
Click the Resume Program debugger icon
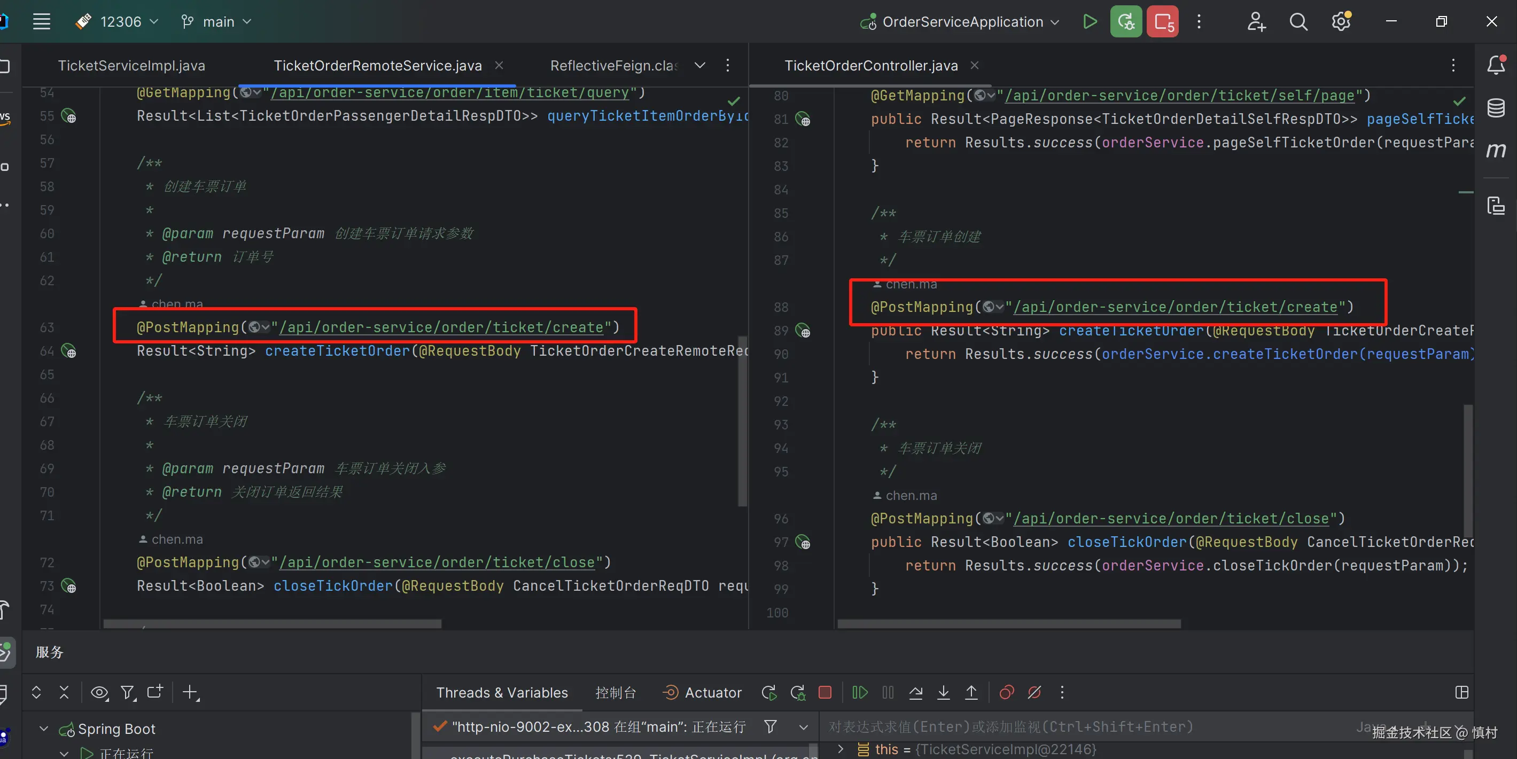click(x=860, y=692)
